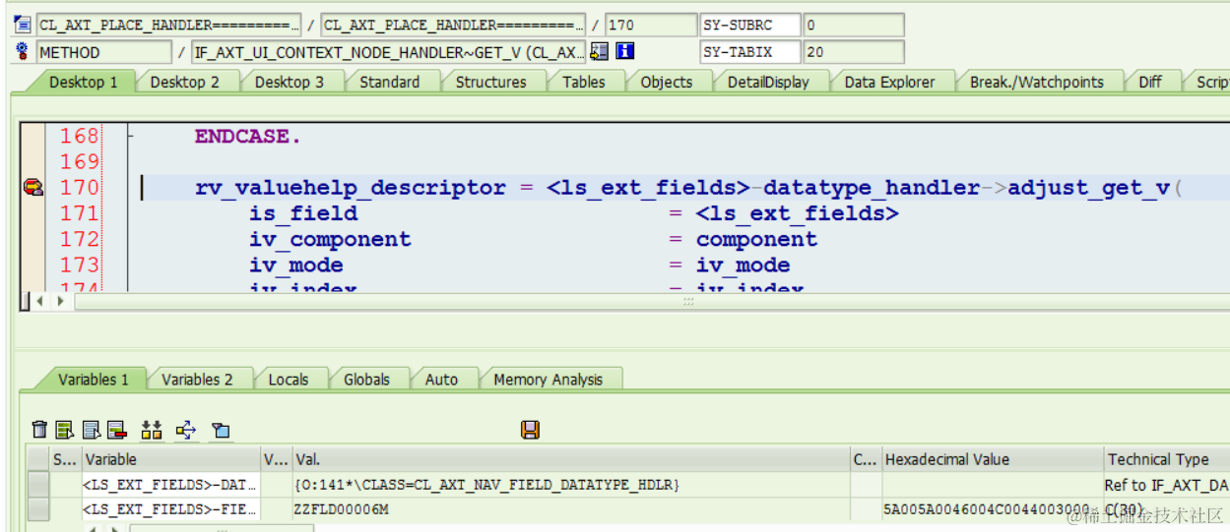This screenshot has height=532, width=1230.
Task: Click the IF_AXT_UI_CONTEXT_NODE_HANDLER~GET_V field
Action: [389, 51]
